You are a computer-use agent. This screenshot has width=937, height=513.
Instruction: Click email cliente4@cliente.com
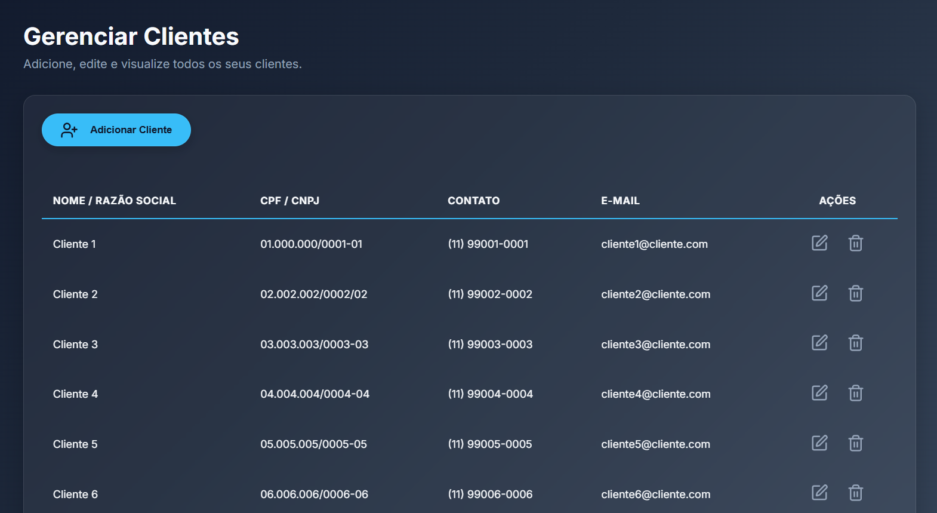point(656,394)
